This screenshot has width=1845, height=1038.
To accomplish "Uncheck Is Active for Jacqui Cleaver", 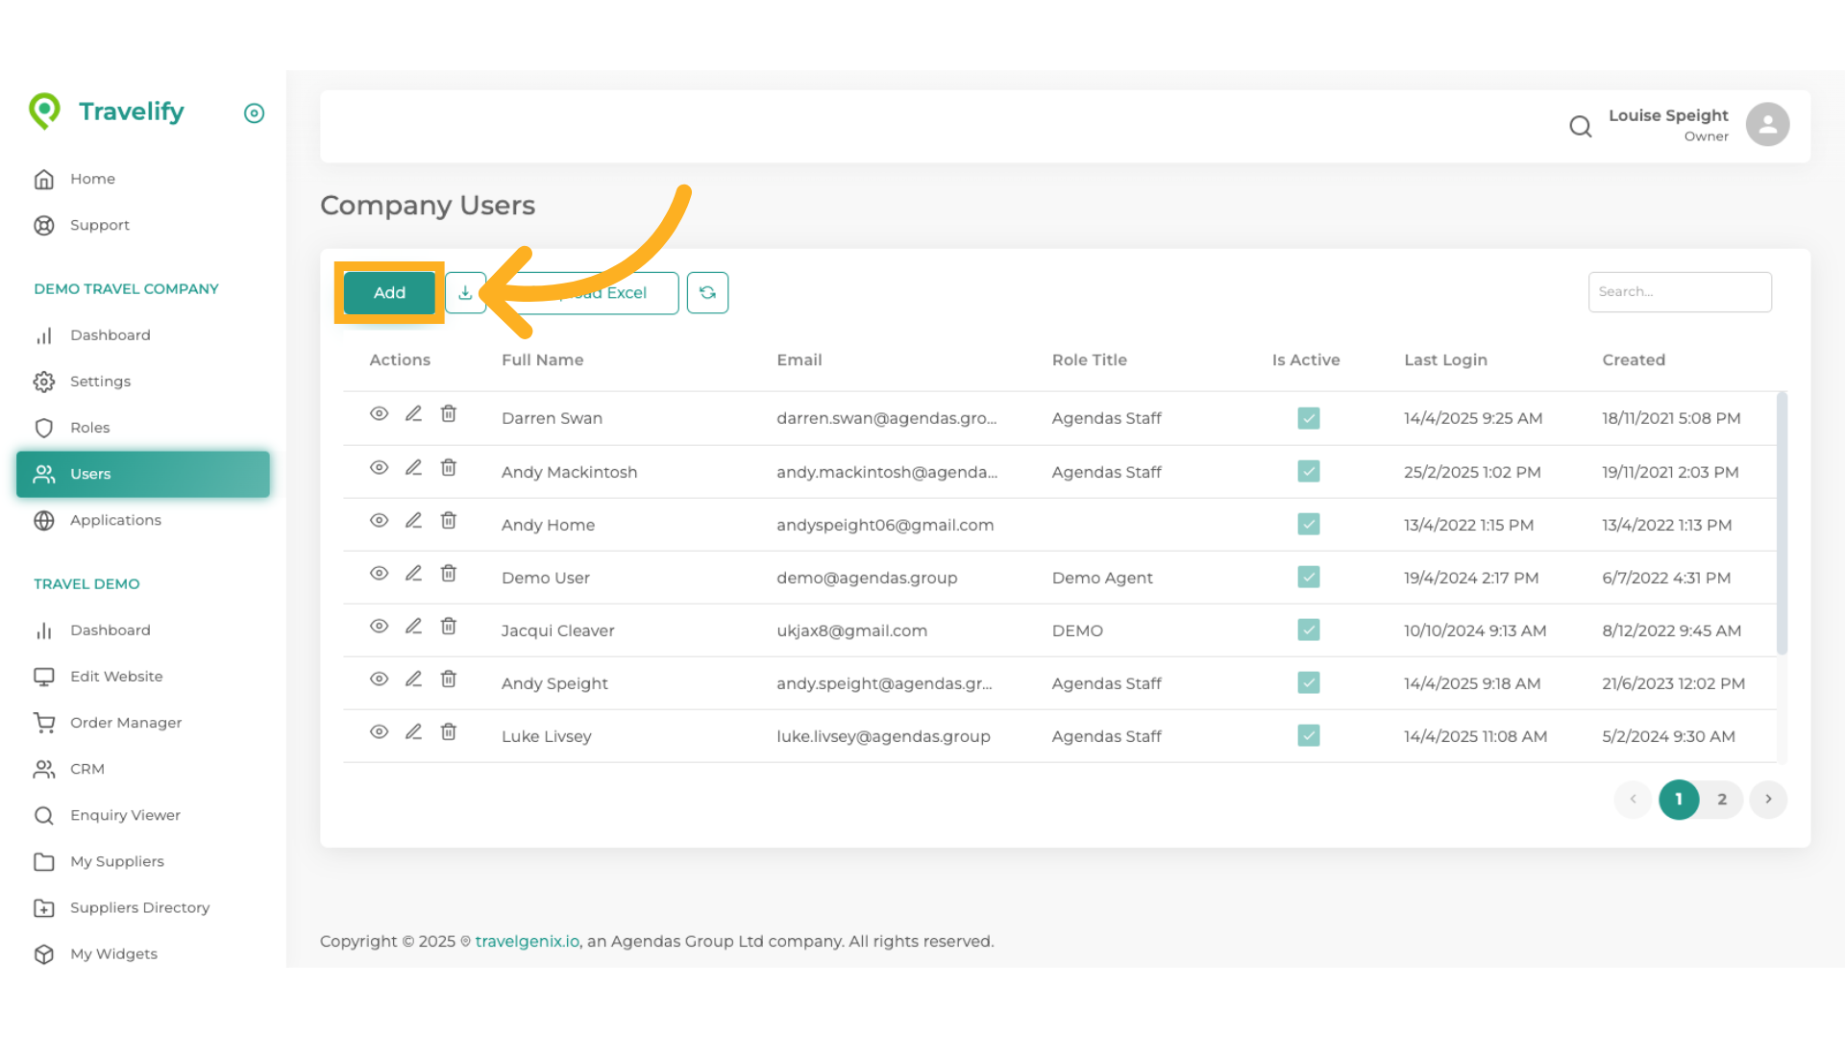I will 1308,630.
